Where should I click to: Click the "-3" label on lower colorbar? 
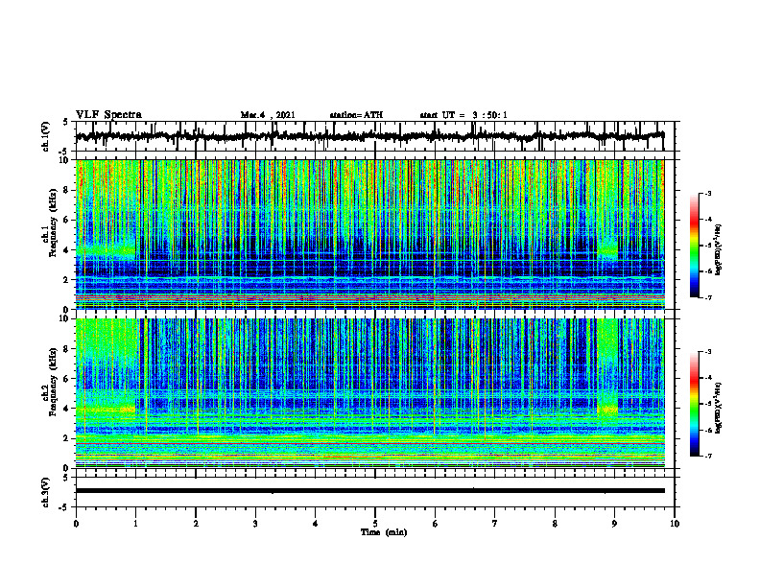(708, 352)
